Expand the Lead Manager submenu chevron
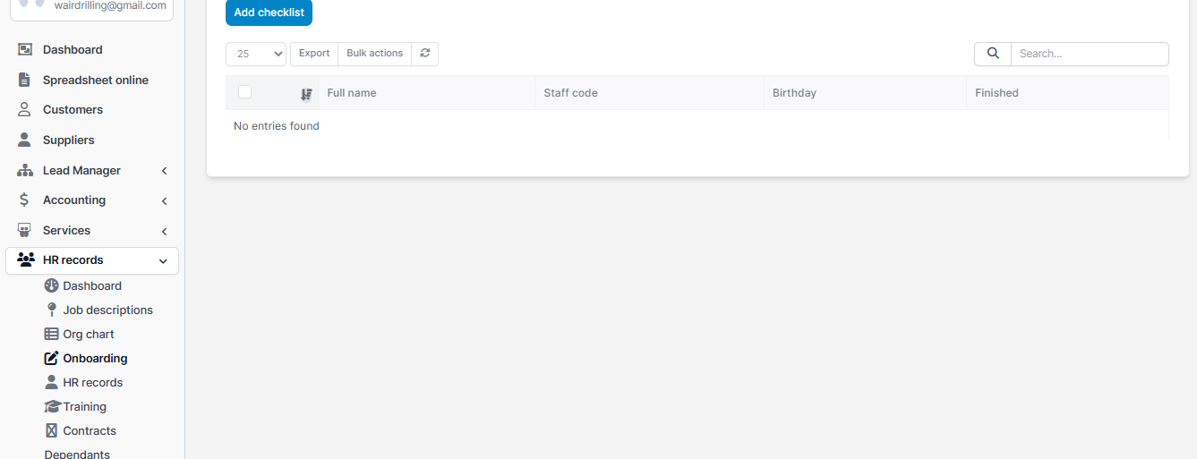The image size is (1197, 459). (x=164, y=171)
